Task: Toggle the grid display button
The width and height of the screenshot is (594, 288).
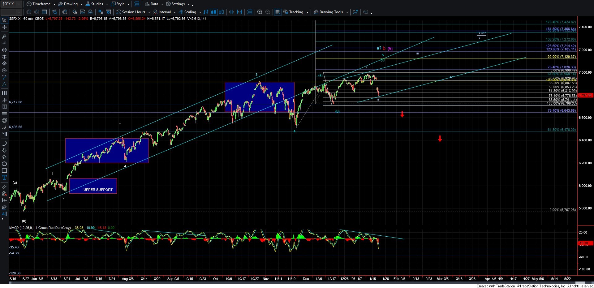Action: tap(278, 12)
